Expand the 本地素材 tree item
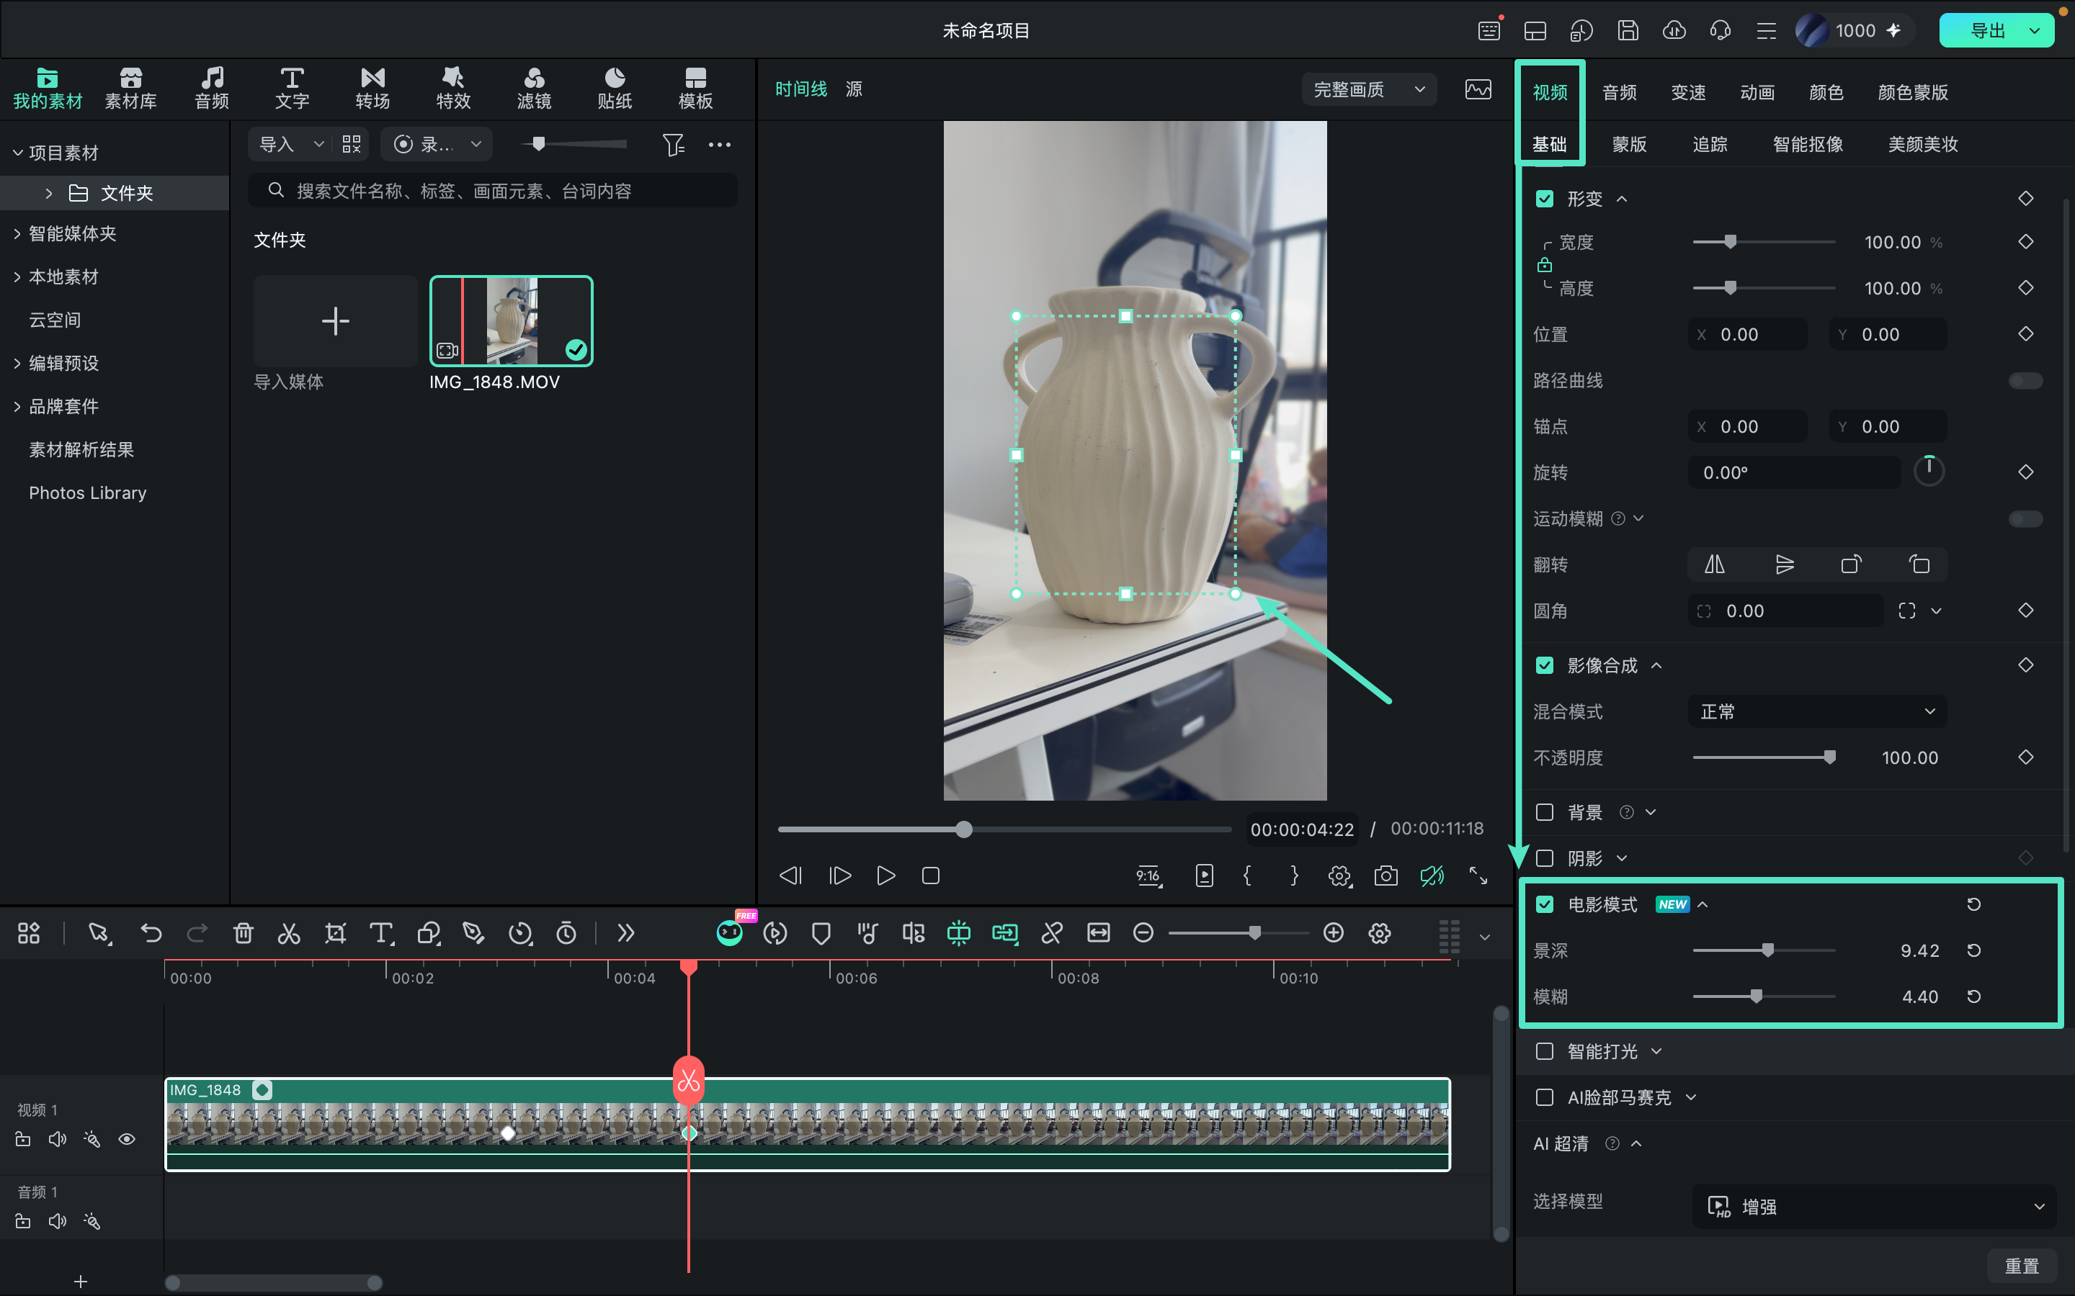The image size is (2075, 1296). click(17, 277)
